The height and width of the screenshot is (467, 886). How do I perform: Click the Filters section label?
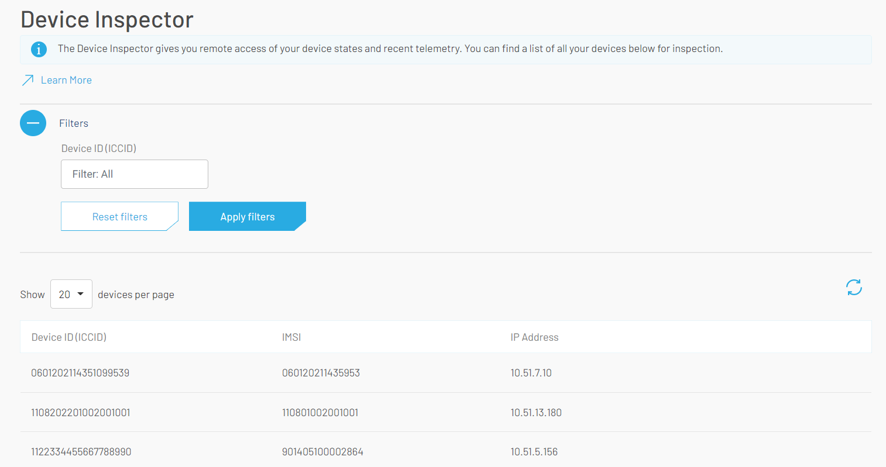pos(73,123)
